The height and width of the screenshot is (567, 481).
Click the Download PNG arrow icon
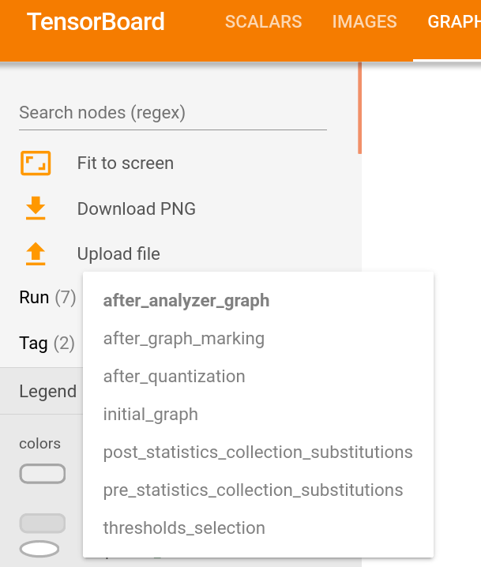click(x=36, y=208)
